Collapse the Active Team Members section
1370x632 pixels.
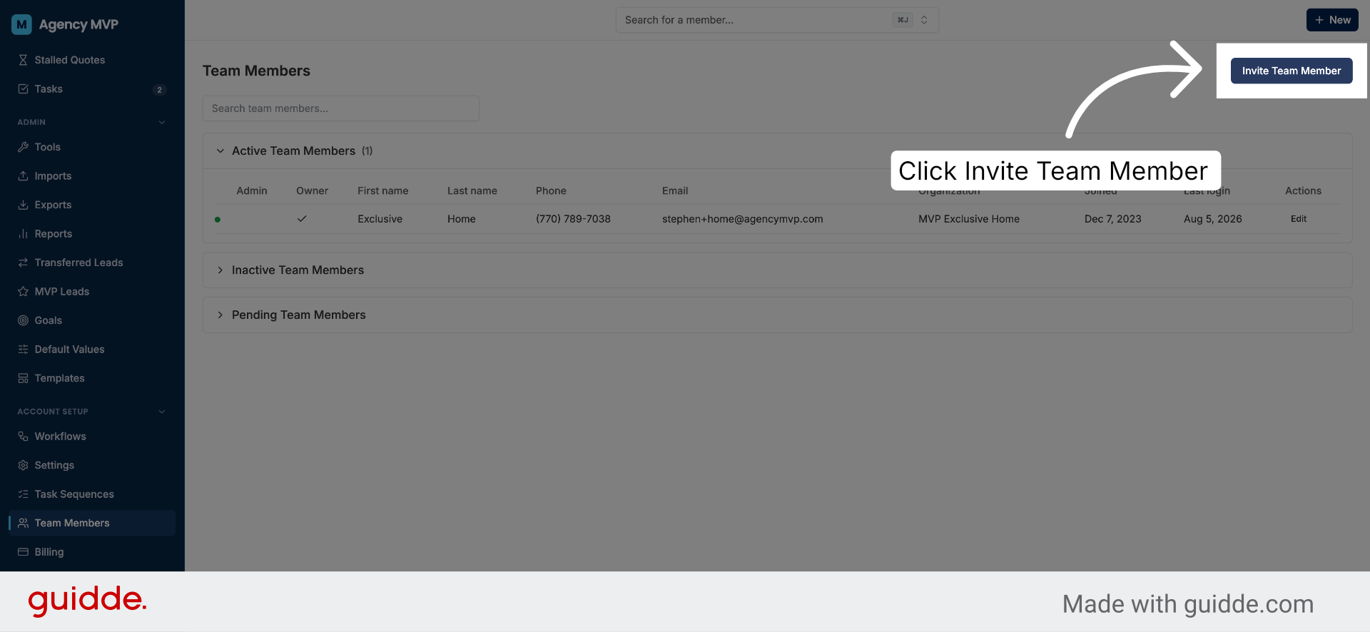(x=220, y=151)
